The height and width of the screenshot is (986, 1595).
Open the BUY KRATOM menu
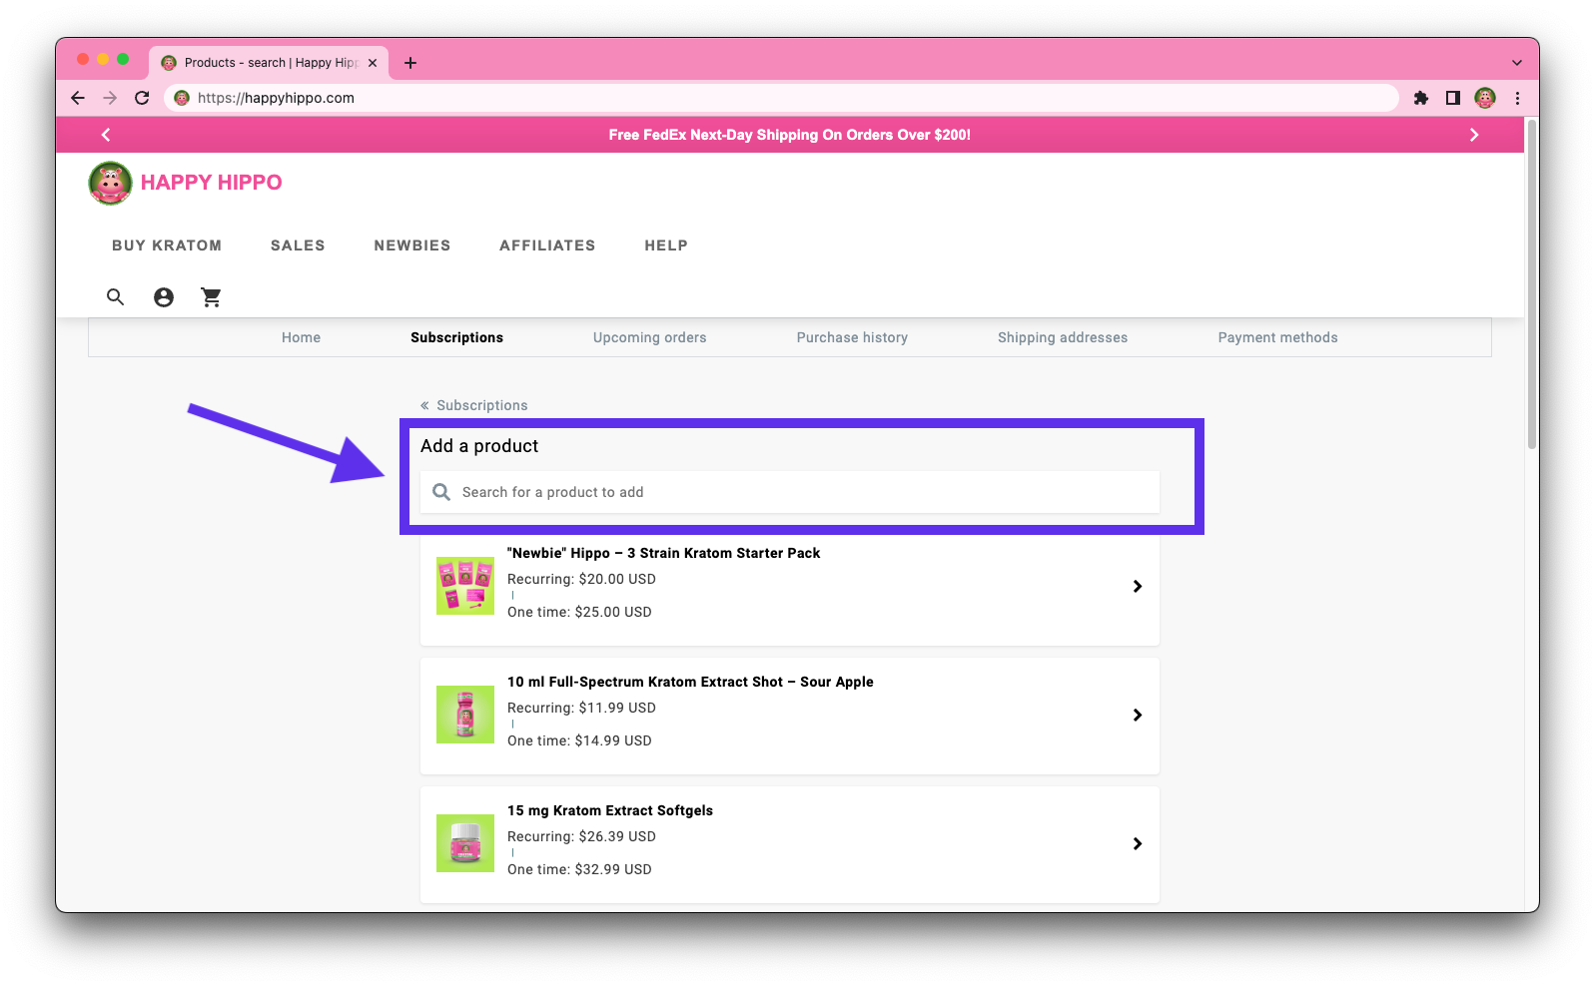(x=167, y=246)
